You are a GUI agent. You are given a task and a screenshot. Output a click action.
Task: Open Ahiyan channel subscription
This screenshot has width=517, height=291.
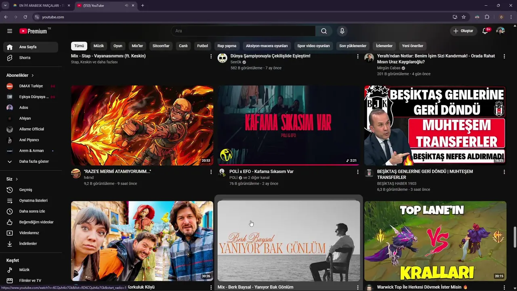pyautogui.click(x=31, y=118)
